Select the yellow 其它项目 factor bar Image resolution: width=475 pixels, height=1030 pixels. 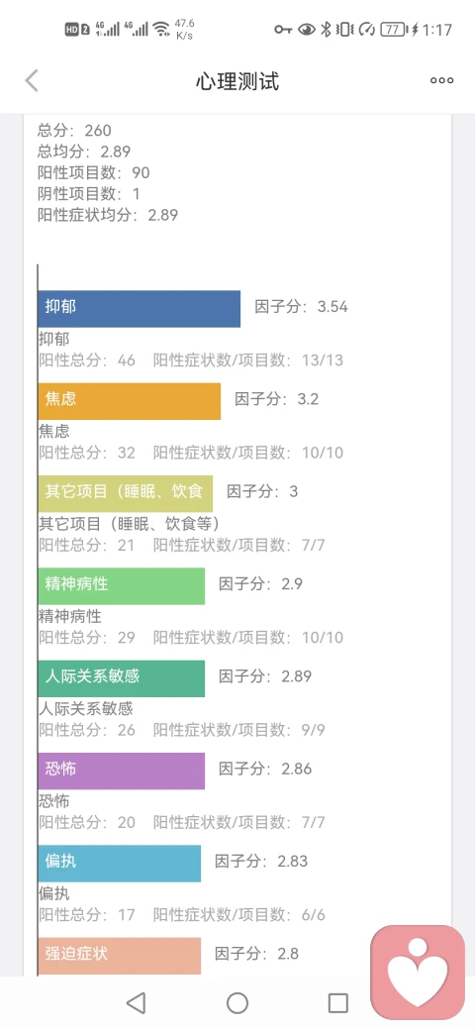point(126,493)
